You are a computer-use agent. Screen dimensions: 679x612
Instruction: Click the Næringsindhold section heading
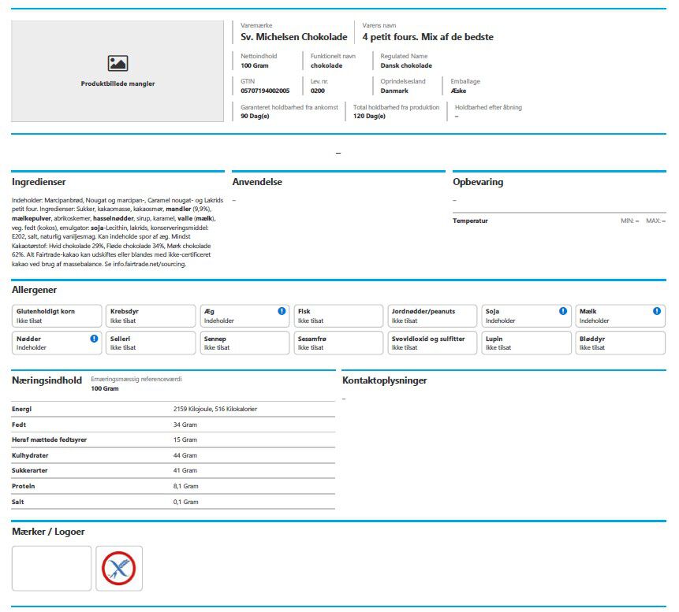point(47,380)
